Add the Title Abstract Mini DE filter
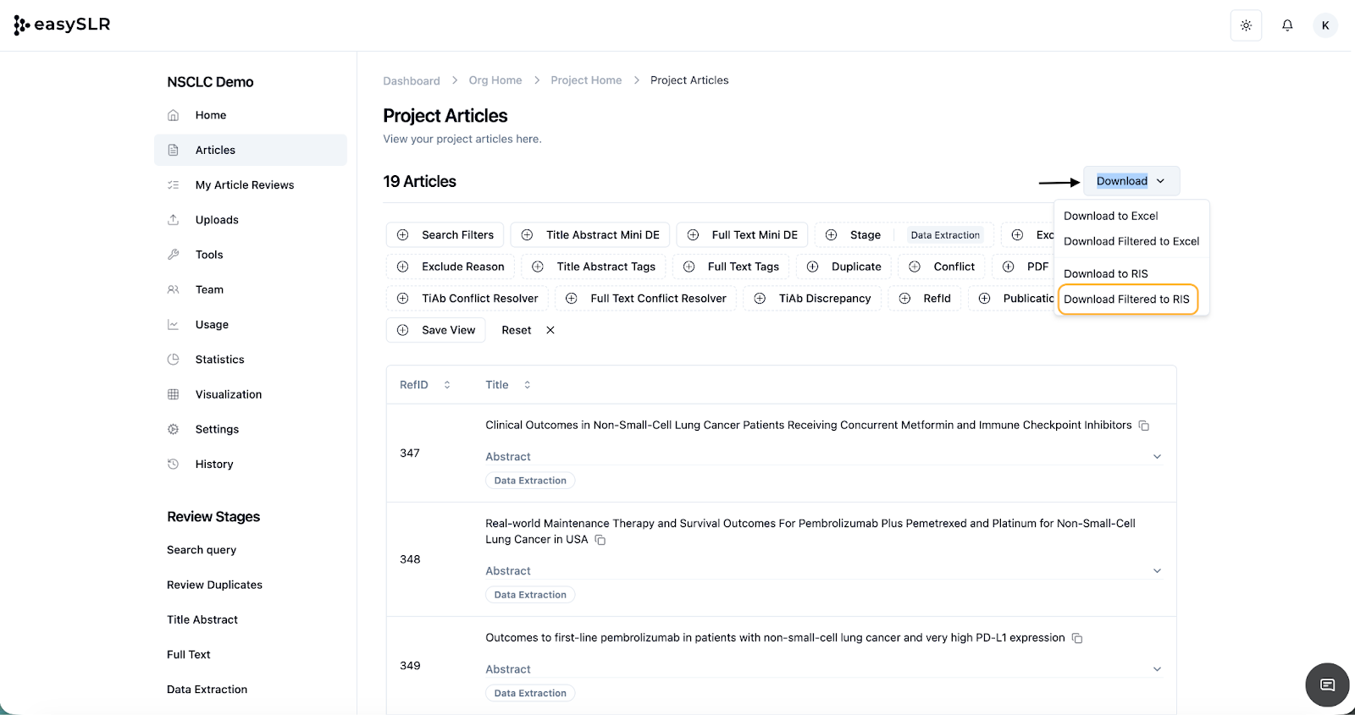This screenshot has width=1355, height=715. (x=590, y=235)
